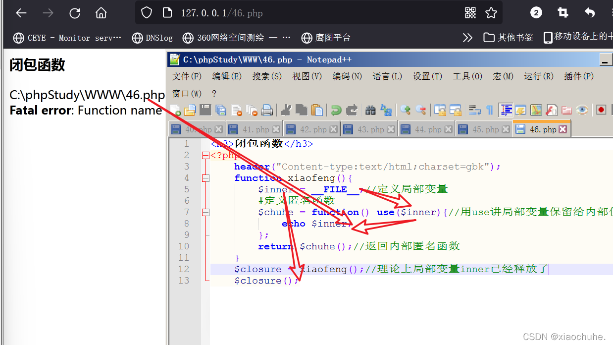Toggle word wrap in Notepad++ toolbar
This screenshot has height=345, width=613.
coord(475,110)
